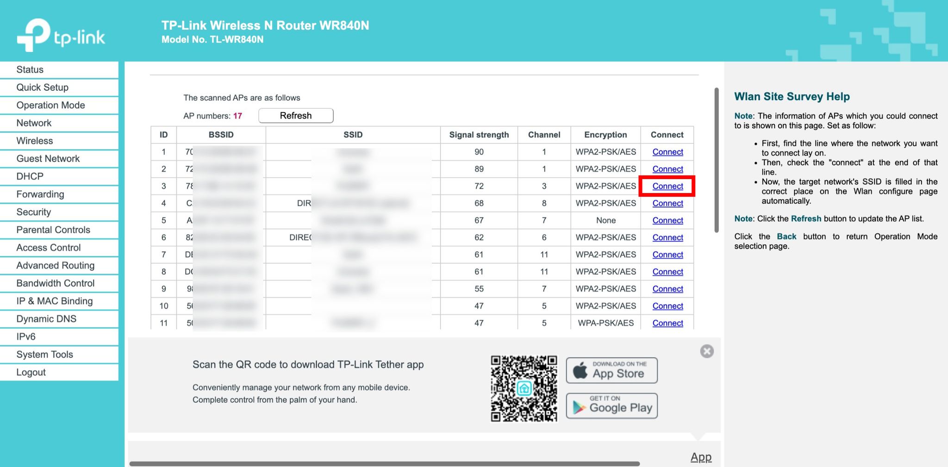Open Quick Setup in the sidebar
The width and height of the screenshot is (948, 467).
[x=59, y=87]
